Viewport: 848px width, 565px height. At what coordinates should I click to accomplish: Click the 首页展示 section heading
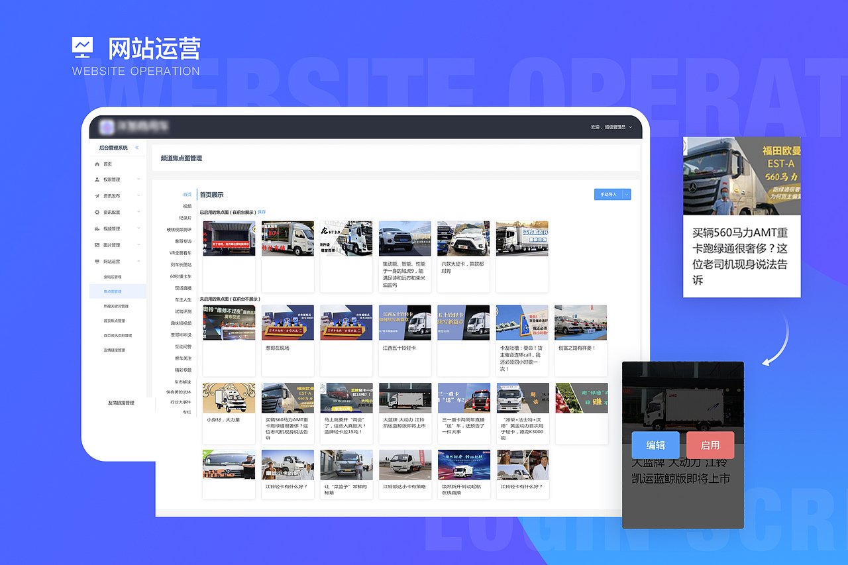click(212, 195)
